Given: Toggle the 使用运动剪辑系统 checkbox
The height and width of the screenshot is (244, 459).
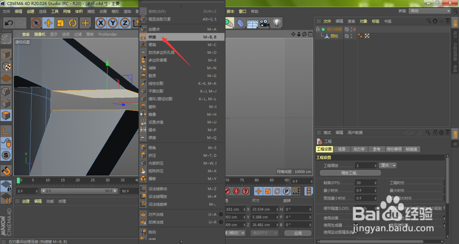Looking at the screenshot, I should click(356, 232).
